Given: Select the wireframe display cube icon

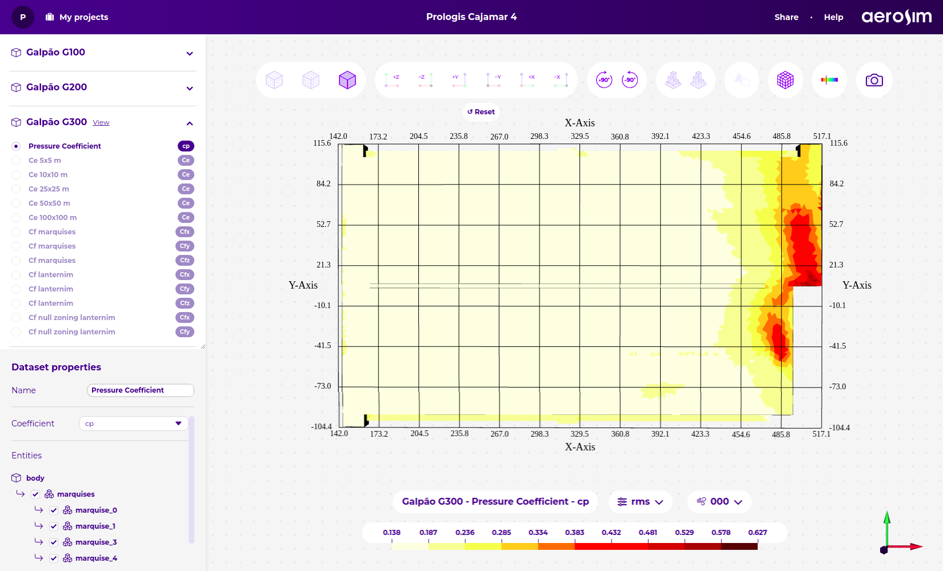Looking at the screenshot, I should tap(311, 80).
